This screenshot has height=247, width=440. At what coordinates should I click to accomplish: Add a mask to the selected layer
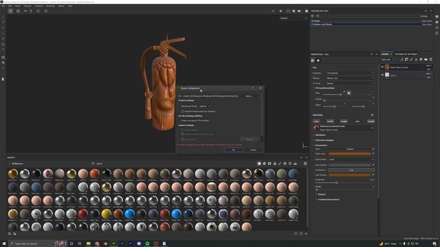[x=406, y=60]
